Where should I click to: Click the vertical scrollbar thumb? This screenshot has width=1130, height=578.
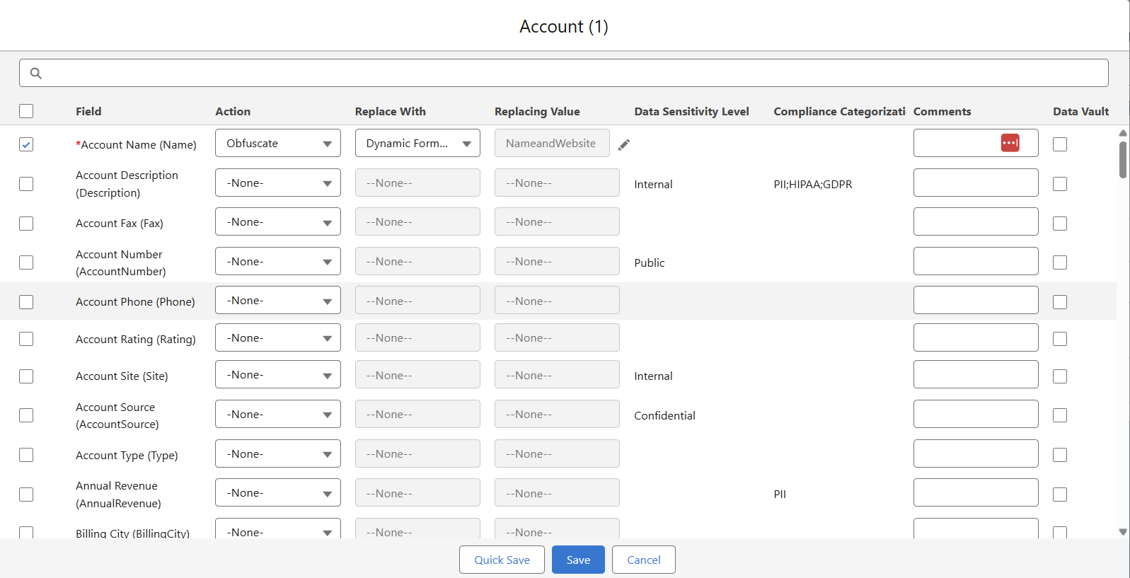[1122, 160]
